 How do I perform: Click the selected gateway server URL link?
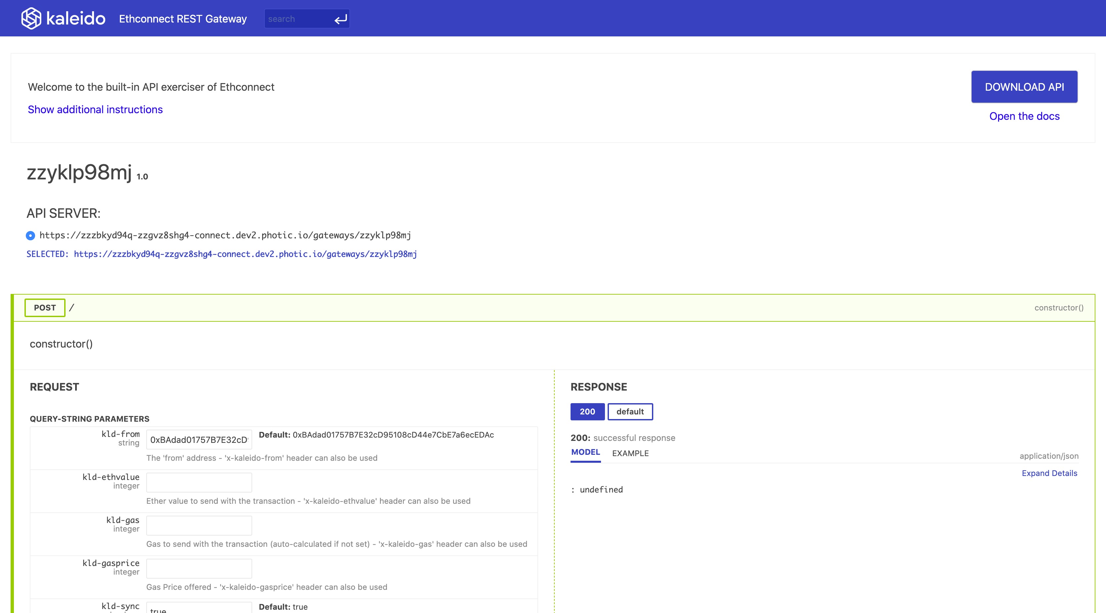pyautogui.click(x=245, y=254)
